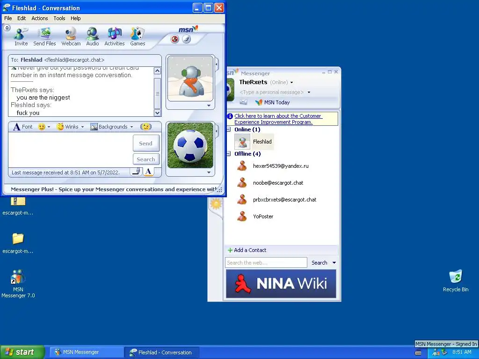Open MSN Today in Messenger window
Screen dimensions: 479x359
tap(273, 102)
